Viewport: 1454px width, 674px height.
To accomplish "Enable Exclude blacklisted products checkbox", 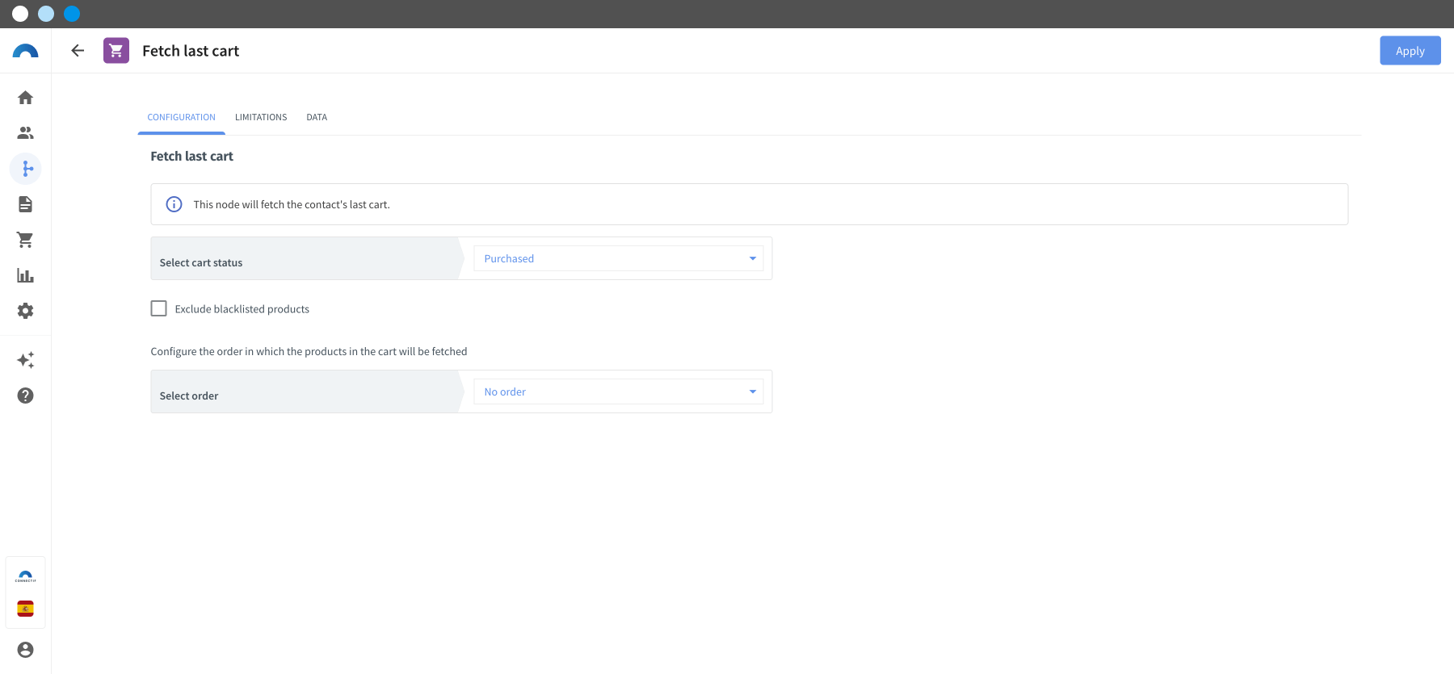I will tap(158, 308).
